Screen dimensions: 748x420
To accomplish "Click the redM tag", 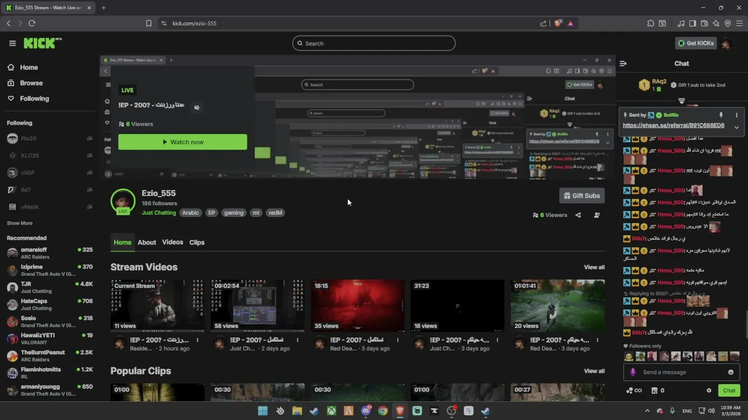I will point(275,213).
